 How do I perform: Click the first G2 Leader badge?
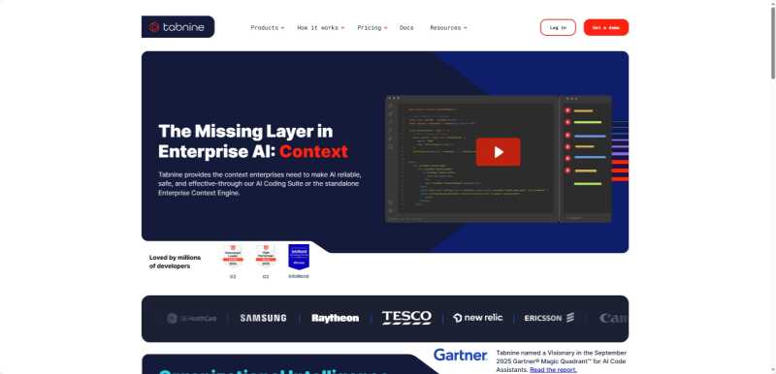(x=233, y=256)
